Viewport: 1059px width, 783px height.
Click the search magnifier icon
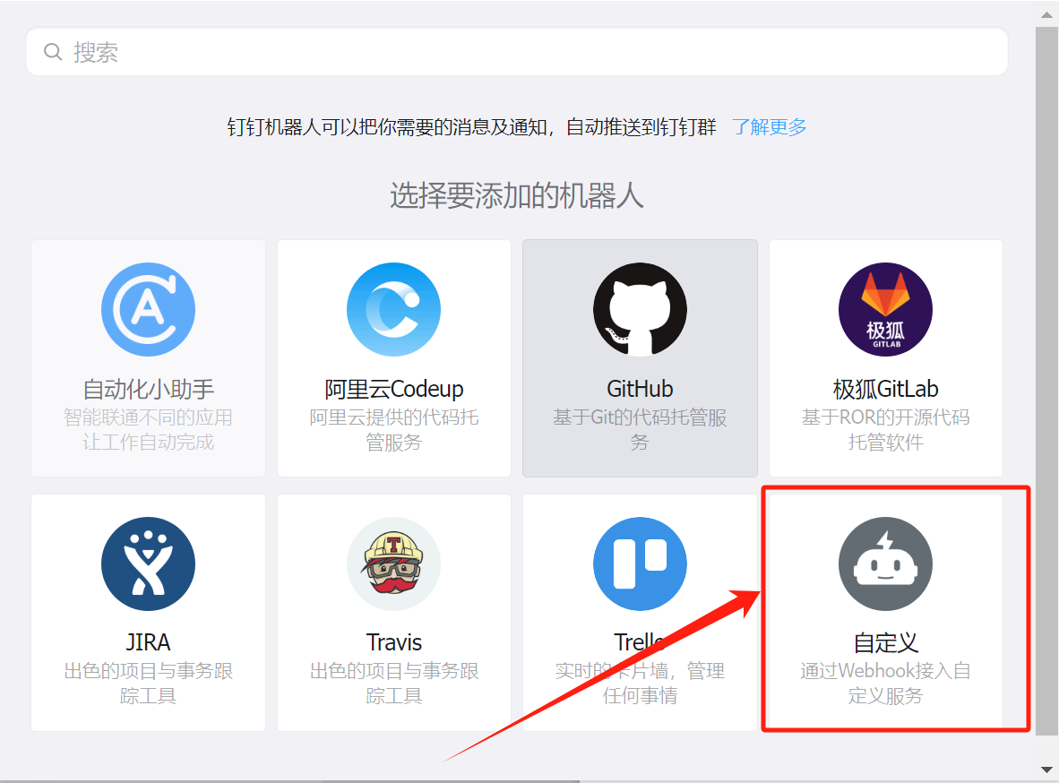click(x=53, y=51)
